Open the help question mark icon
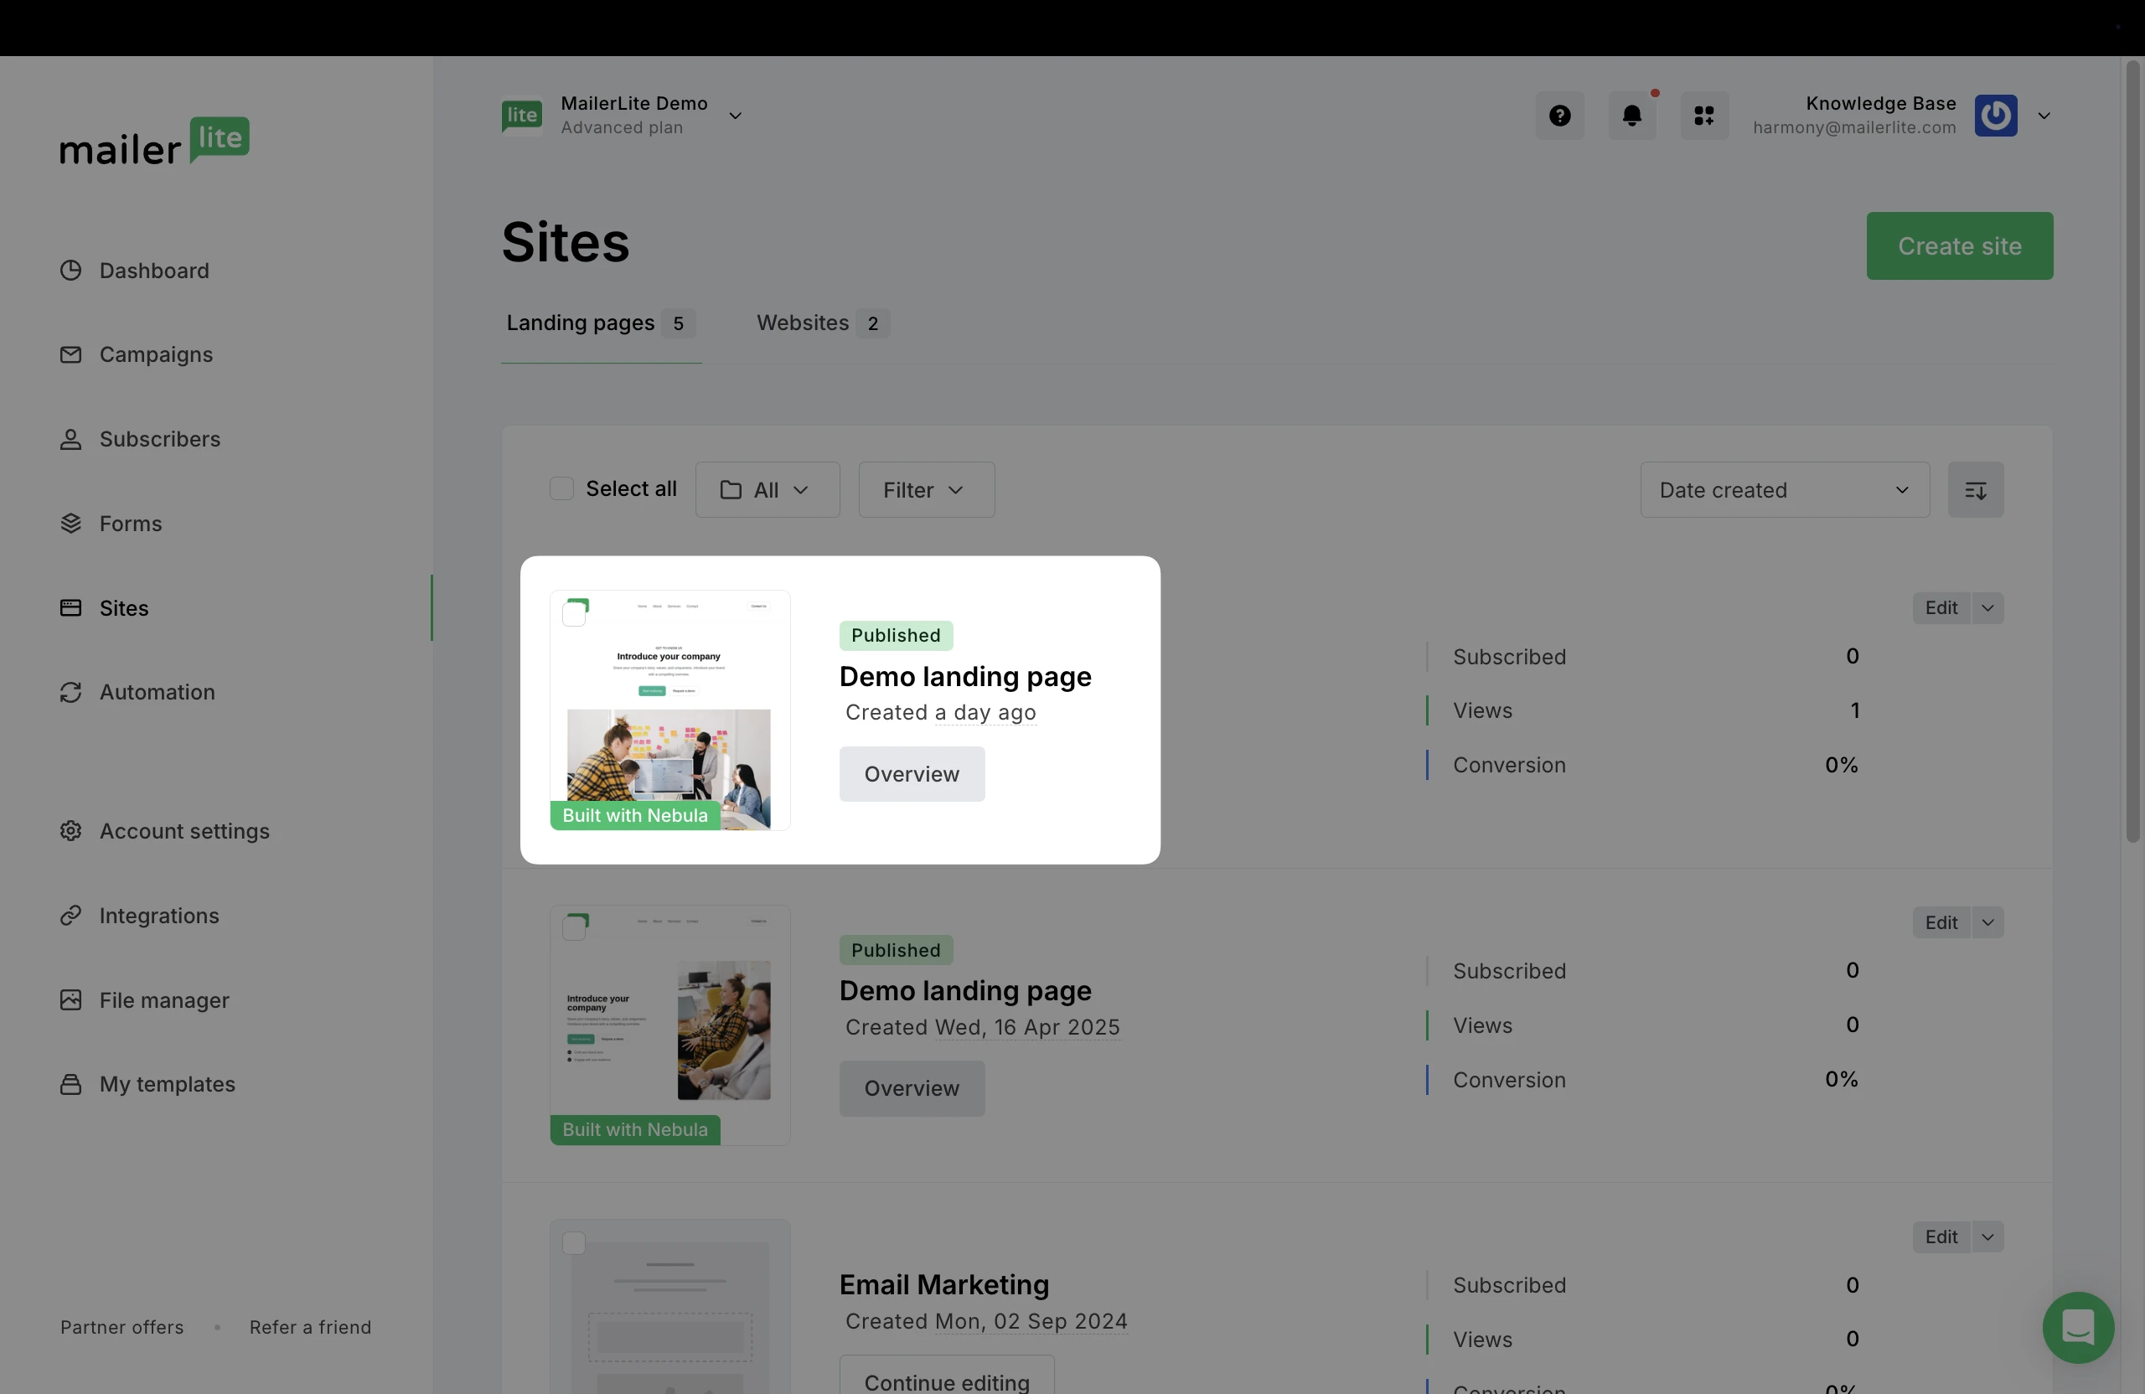 1559,116
